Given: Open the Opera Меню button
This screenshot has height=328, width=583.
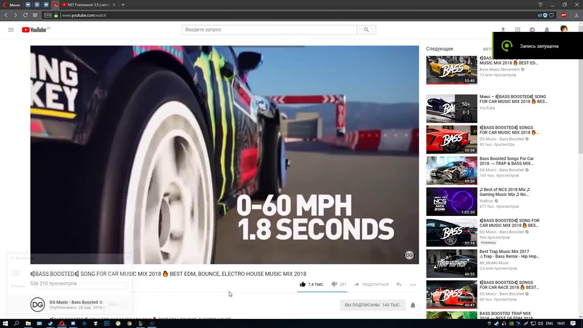Looking at the screenshot, I should point(11,5).
